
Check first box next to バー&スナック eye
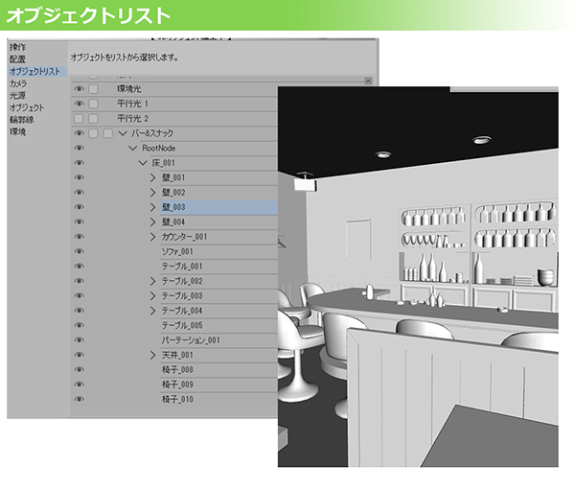tap(94, 133)
